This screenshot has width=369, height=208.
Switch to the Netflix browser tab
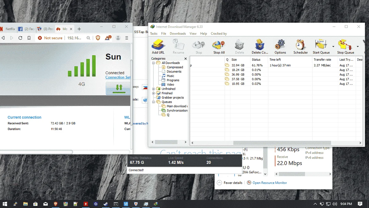point(8,29)
